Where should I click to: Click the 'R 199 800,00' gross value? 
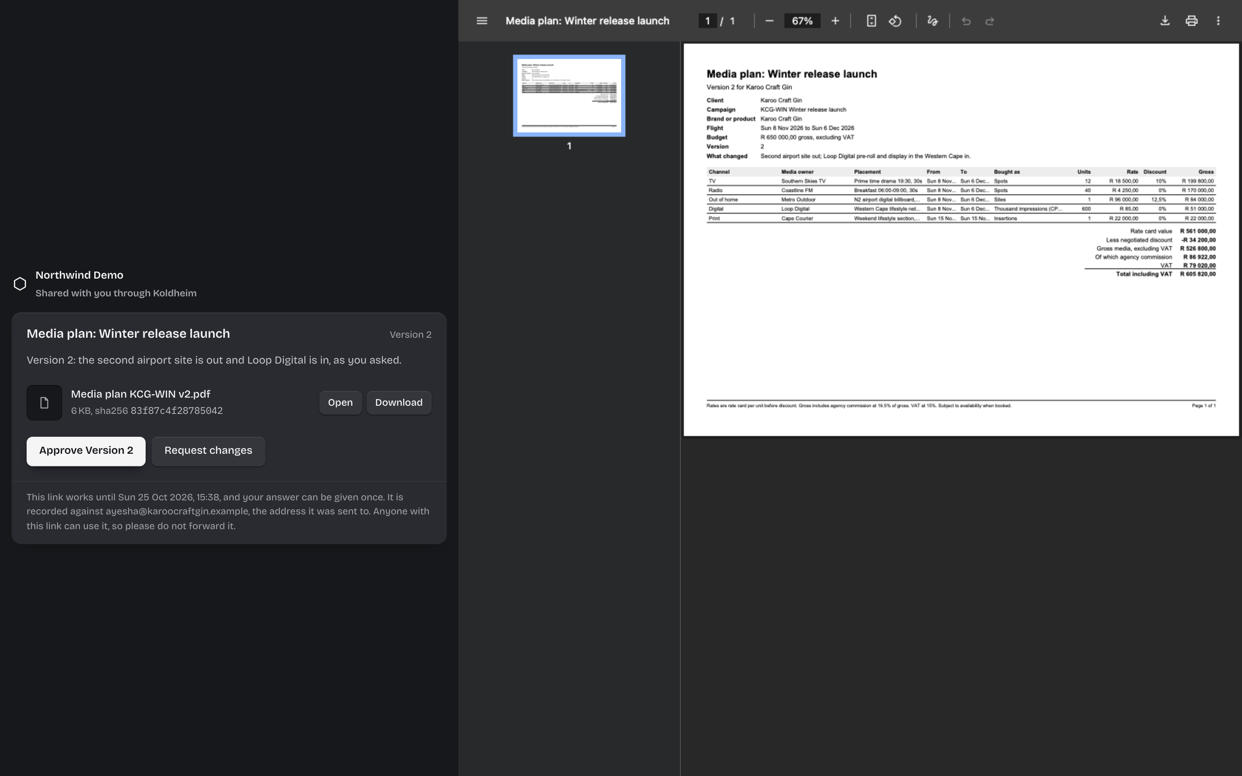(1197, 181)
